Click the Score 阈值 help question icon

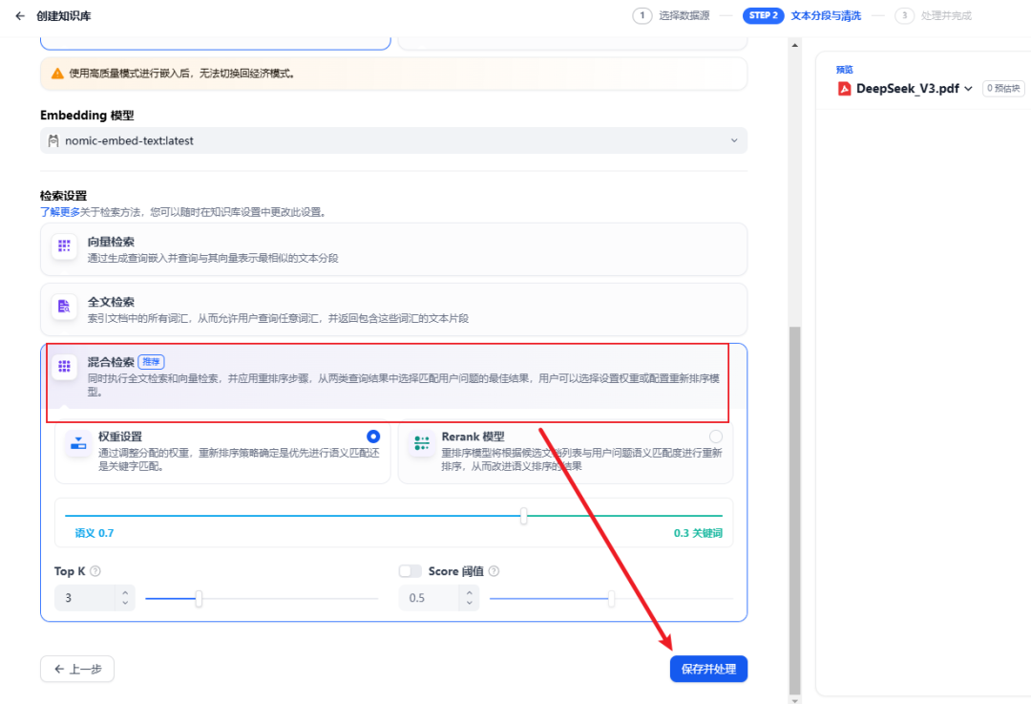click(494, 571)
